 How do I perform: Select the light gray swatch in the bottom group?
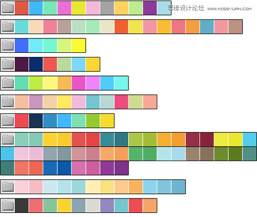[x=93, y=206]
